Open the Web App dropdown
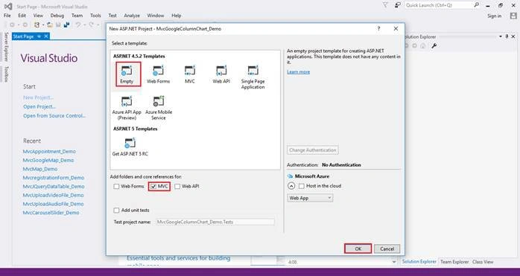 coord(310,198)
